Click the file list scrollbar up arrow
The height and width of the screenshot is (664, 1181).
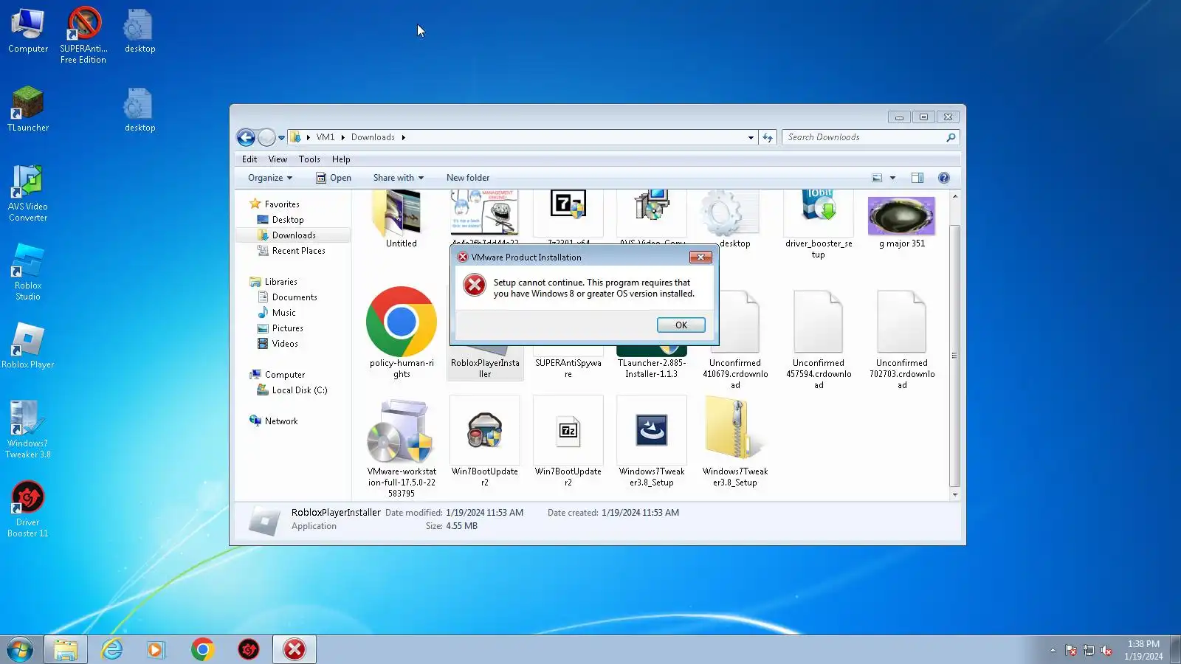(x=955, y=196)
